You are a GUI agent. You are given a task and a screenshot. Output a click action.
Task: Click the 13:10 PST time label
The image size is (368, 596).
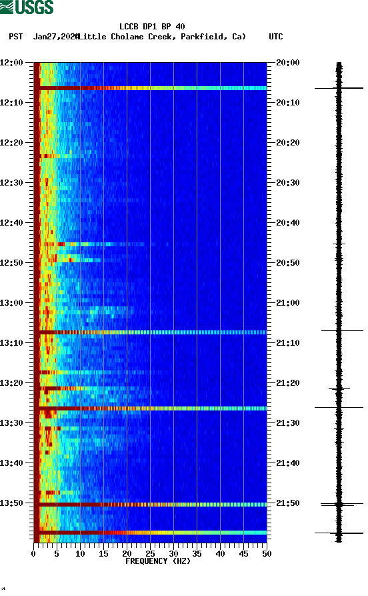coord(11,343)
